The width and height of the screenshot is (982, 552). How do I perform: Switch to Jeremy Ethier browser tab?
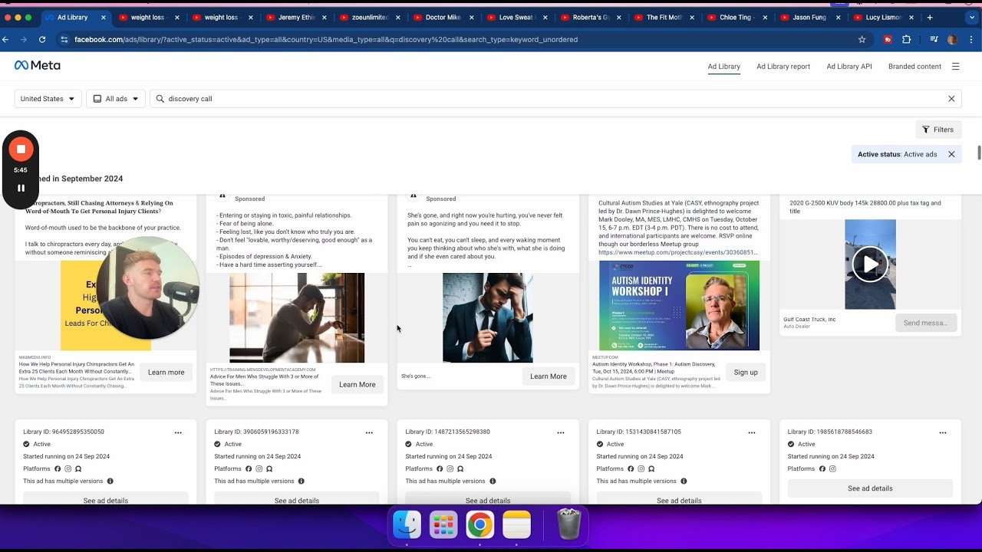pos(295,17)
